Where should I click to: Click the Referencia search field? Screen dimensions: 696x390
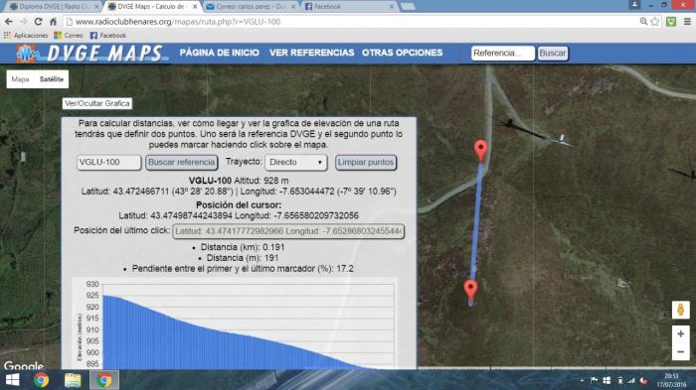pyautogui.click(x=502, y=54)
